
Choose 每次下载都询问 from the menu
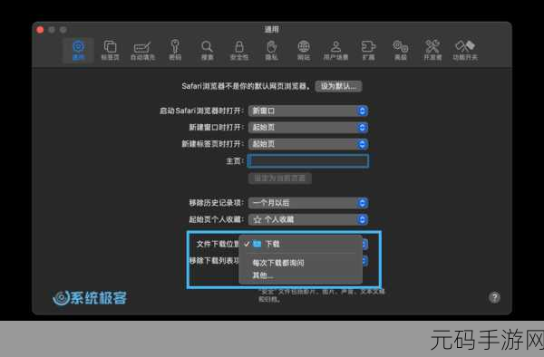301,263
